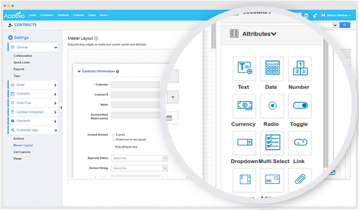Open List Layouts link
The height and width of the screenshot is (210, 359).
click(21, 152)
